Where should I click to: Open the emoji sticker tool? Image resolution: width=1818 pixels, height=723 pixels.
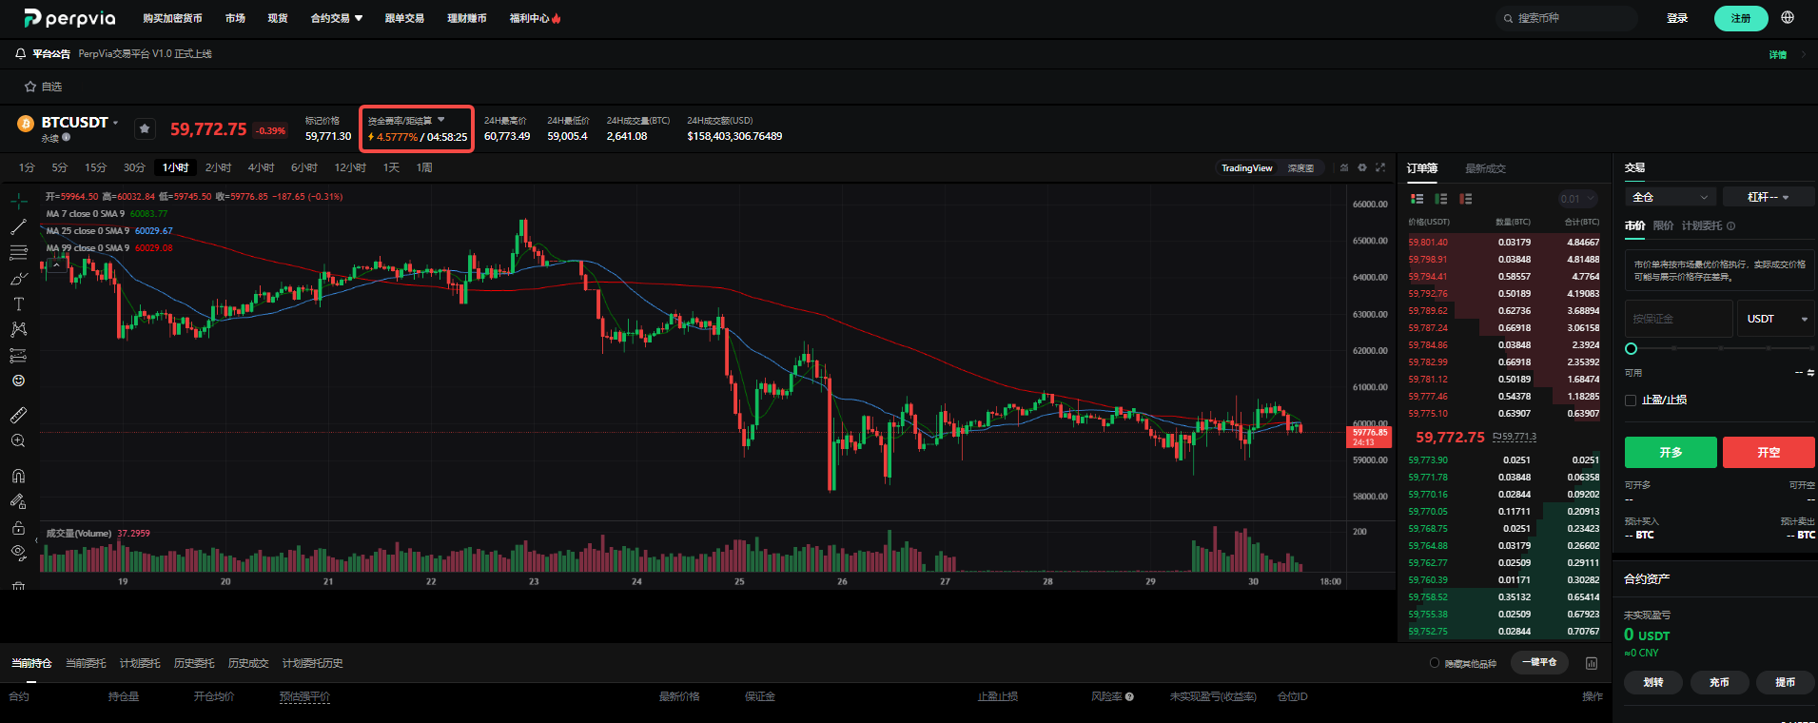18,381
